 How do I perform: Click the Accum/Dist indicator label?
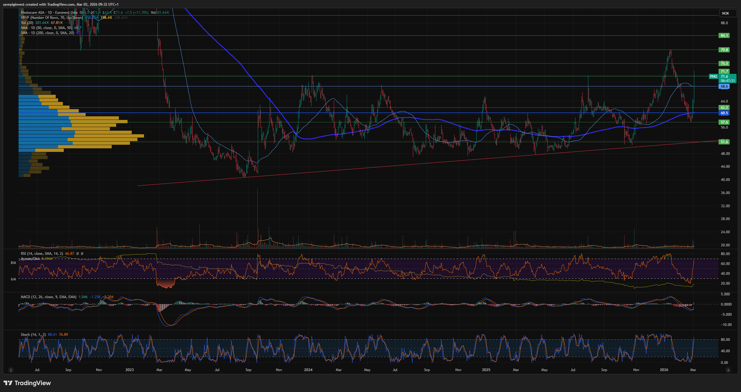click(30, 259)
